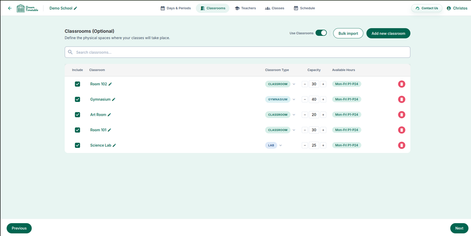Increase Science Lab capacity with plus

(323, 145)
